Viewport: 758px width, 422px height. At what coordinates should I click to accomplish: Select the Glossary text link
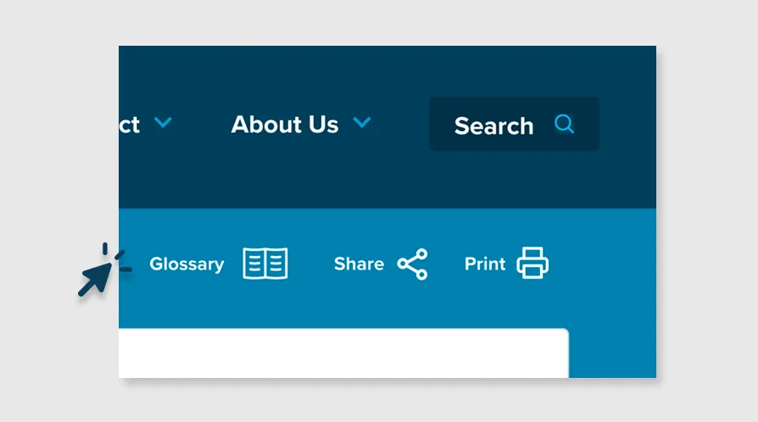[187, 264]
